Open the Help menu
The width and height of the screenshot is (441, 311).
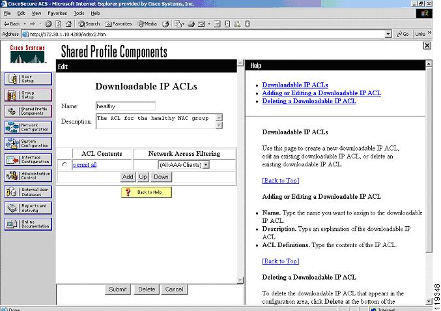[x=95, y=13]
